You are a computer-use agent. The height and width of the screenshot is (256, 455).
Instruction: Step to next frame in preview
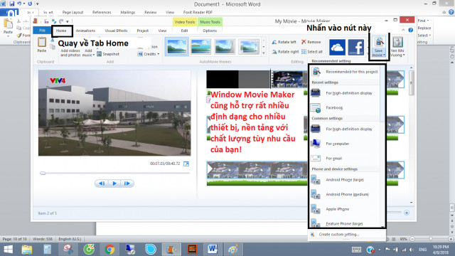click(127, 183)
